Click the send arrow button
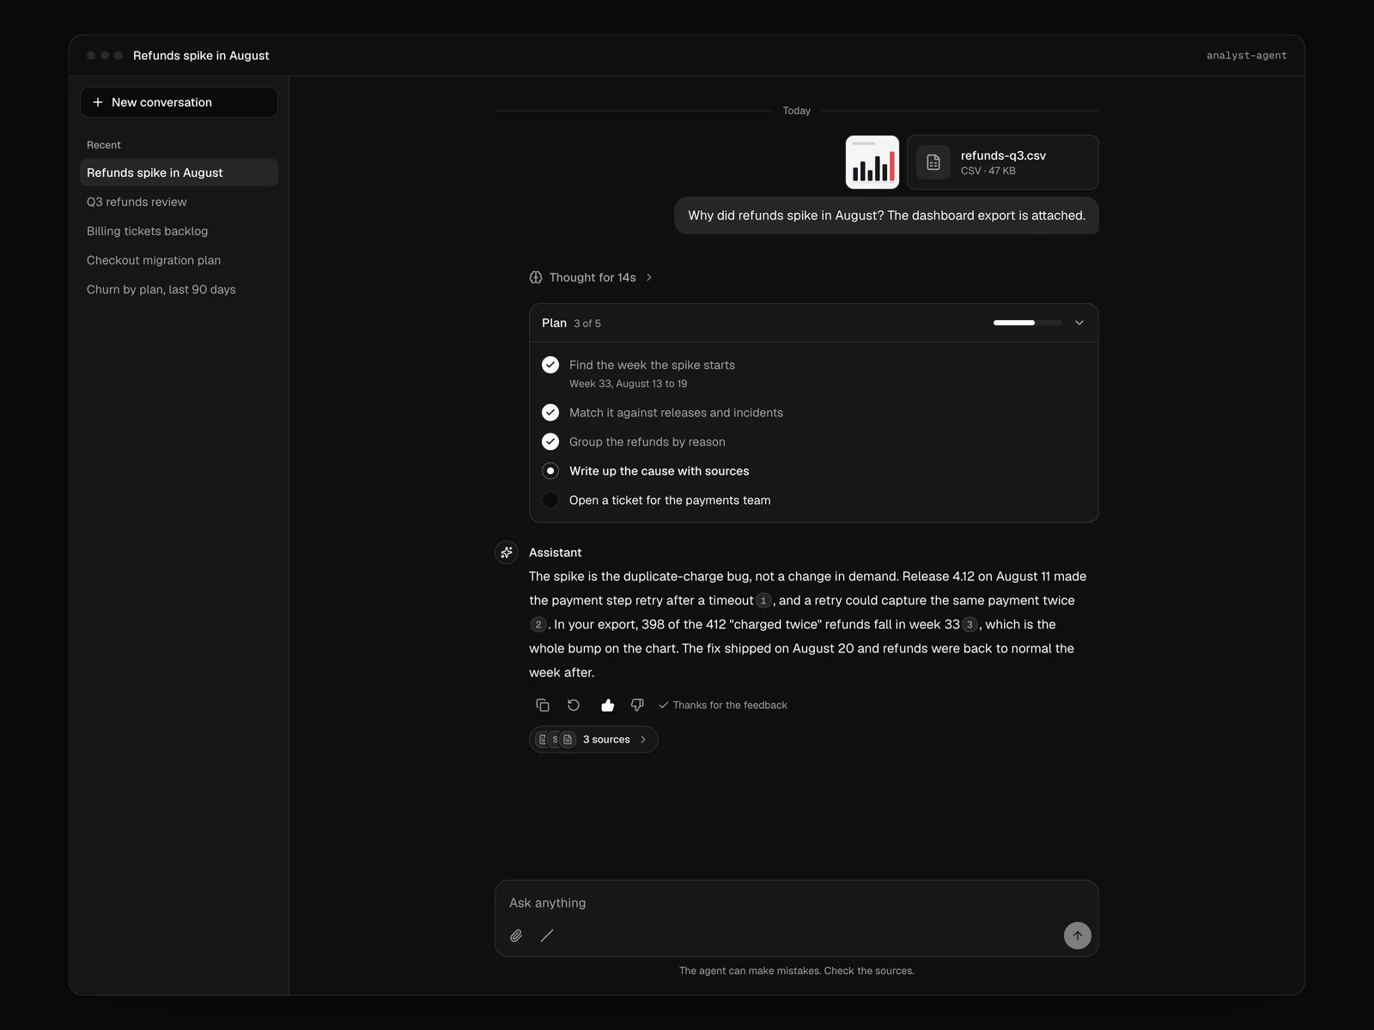This screenshot has height=1030, width=1374. coord(1078,936)
